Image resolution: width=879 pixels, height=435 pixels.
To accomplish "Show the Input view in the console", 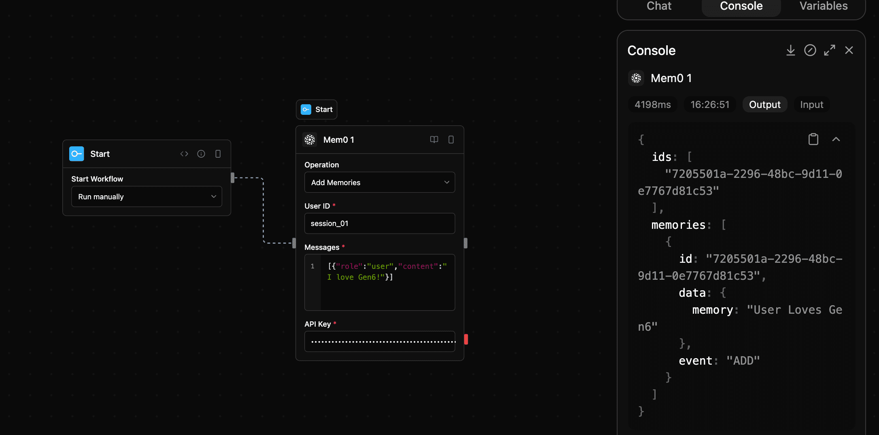I will [811, 104].
